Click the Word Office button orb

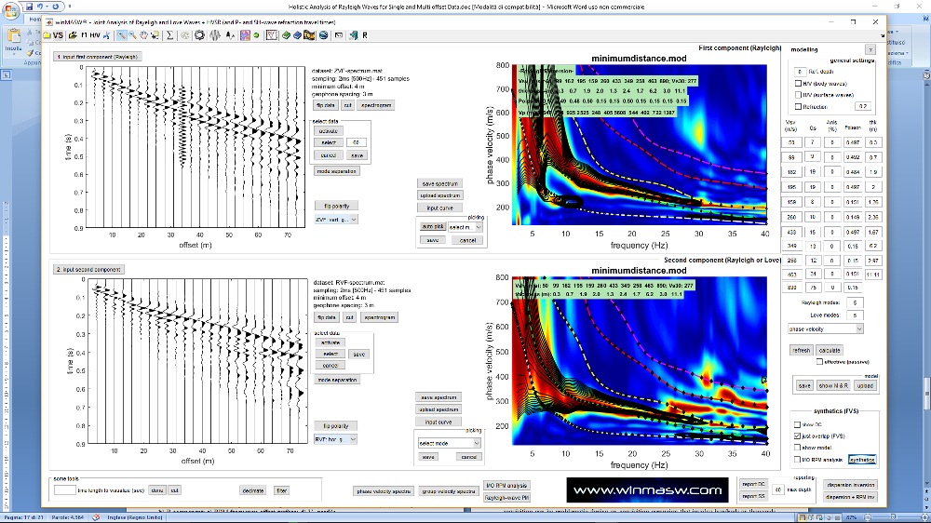point(10,11)
